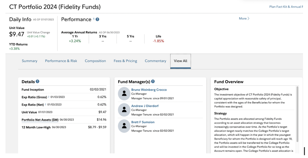Click the Objective heading in Fund Overview

221,89
